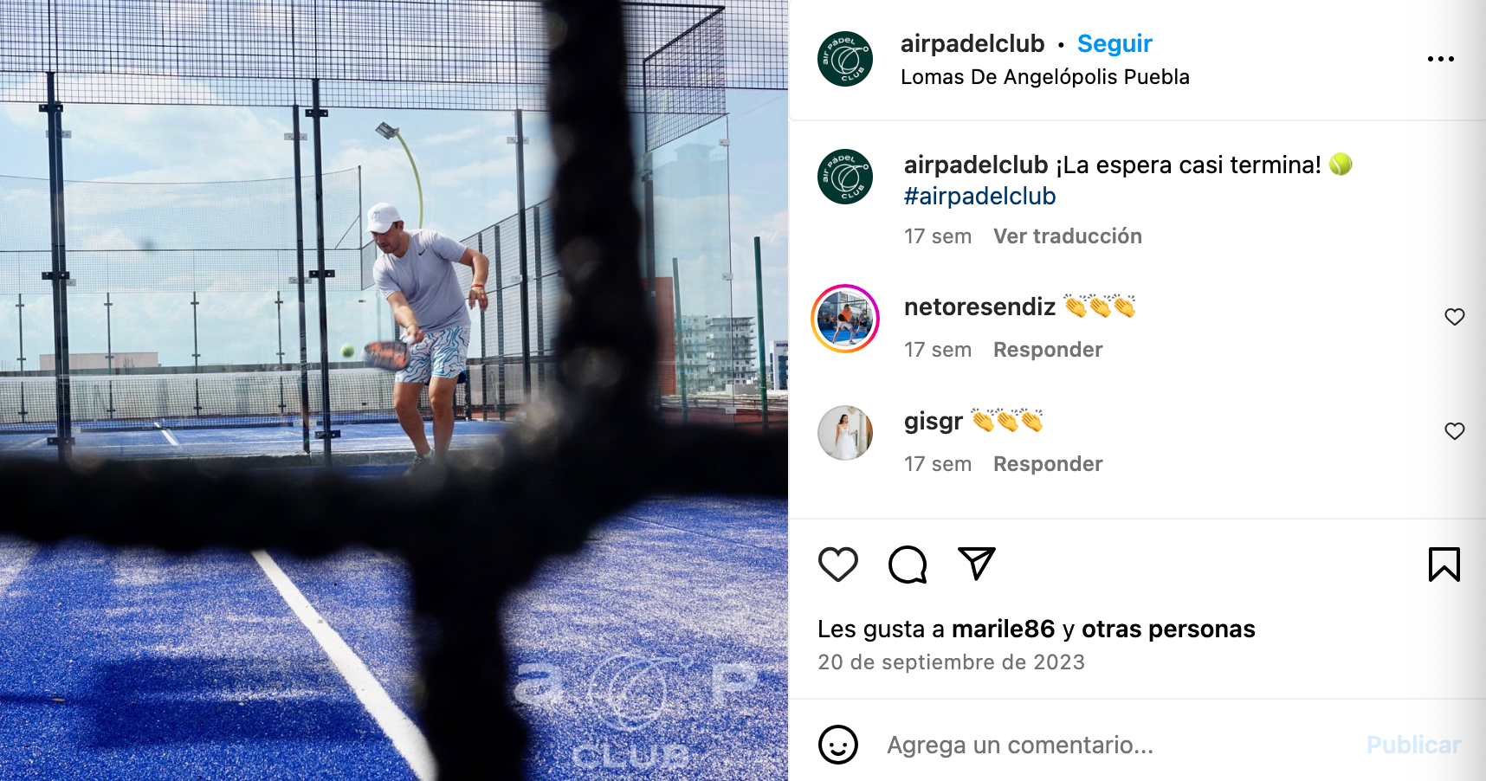Open airpadelclub profile logo in header
This screenshot has height=781, width=1486.
coord(845,59)
